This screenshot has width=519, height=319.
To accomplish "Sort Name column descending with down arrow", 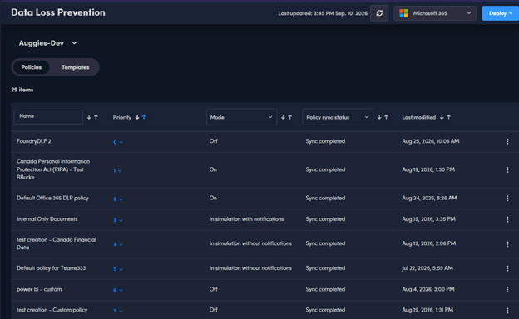I will [x=89, y=117].
